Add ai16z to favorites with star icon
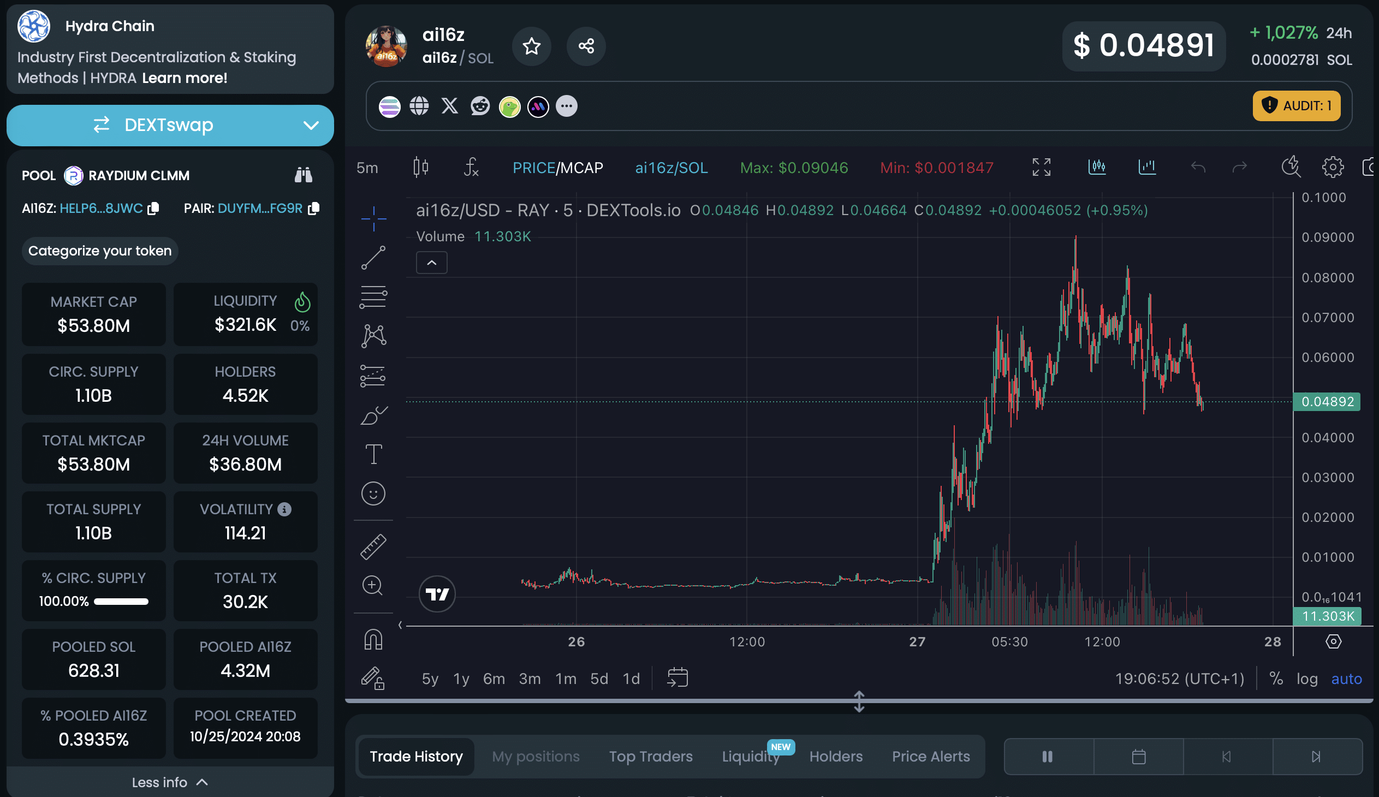Image resolution: width=1379 pixels, height=797 pixels. point(531,46)
